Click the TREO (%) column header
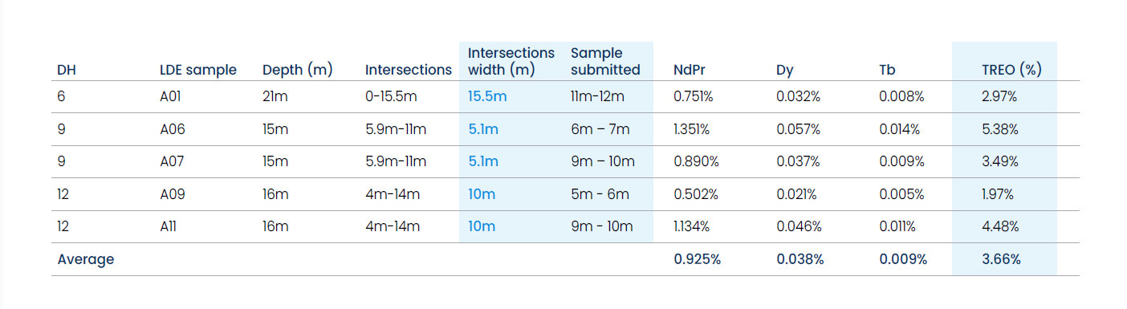Viewport: 1127px width, 309px height. 1011,70
